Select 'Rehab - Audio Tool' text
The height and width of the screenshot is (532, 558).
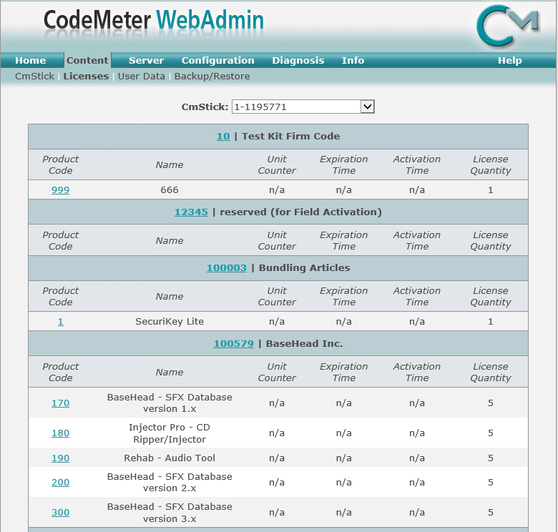(170, 458)
